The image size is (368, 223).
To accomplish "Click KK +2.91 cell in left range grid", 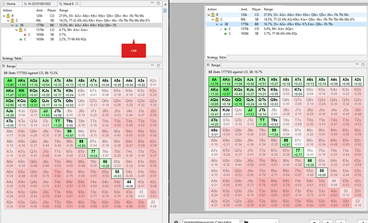I will coord(22,93).
